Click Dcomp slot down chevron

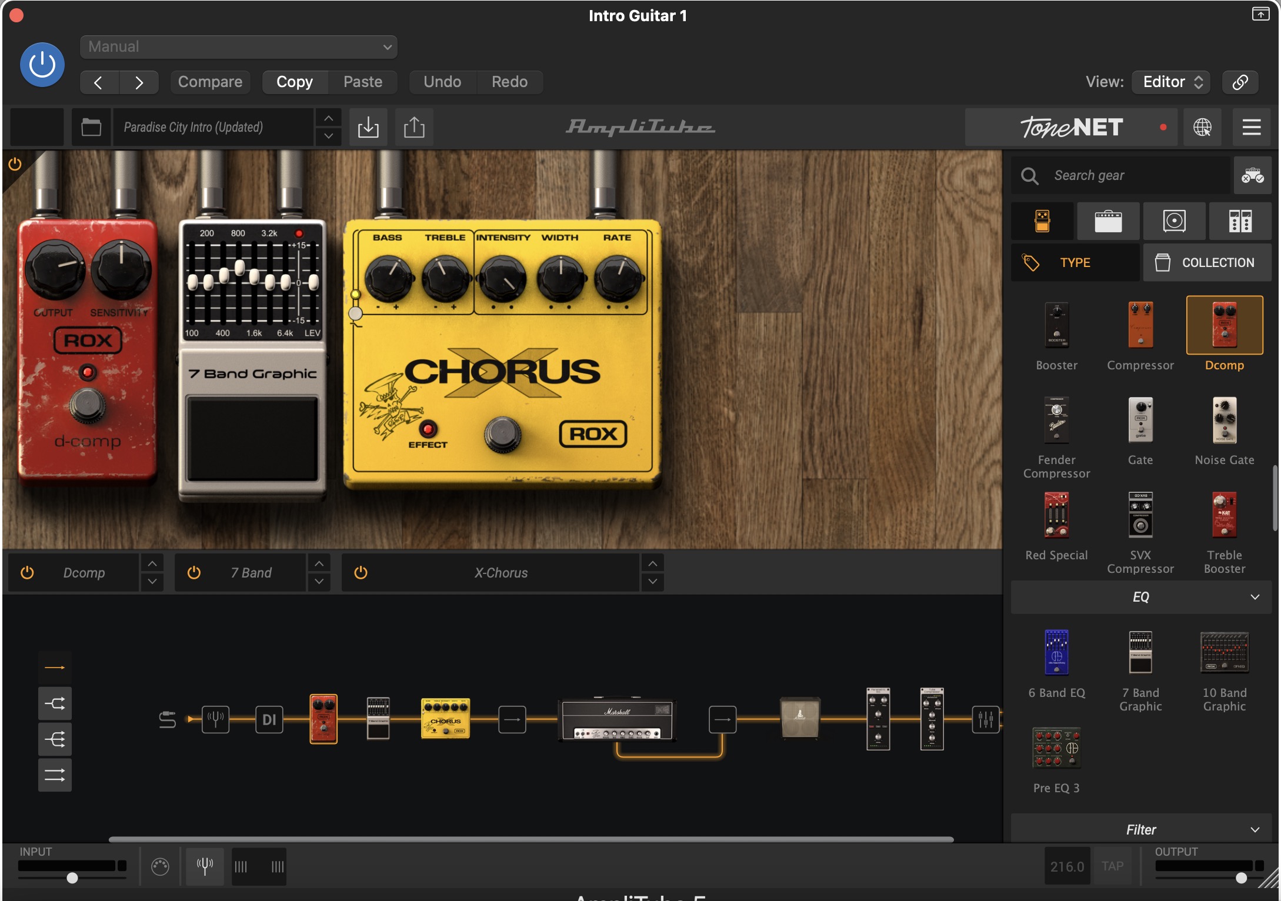pyautogui.click(x=152, y=581)
